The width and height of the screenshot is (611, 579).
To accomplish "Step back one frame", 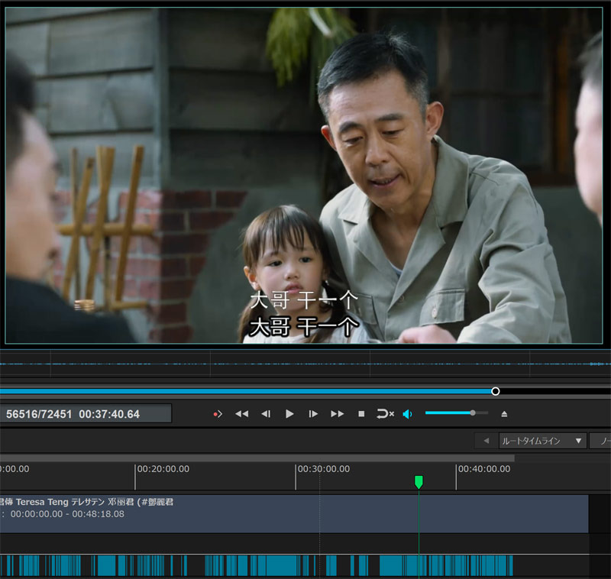I will tap(266, 414).
